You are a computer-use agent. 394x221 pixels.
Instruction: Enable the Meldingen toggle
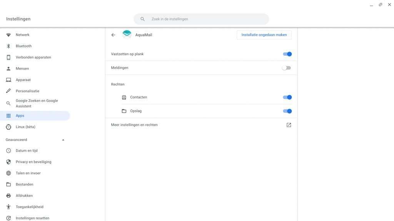click(x=286, y=68)
